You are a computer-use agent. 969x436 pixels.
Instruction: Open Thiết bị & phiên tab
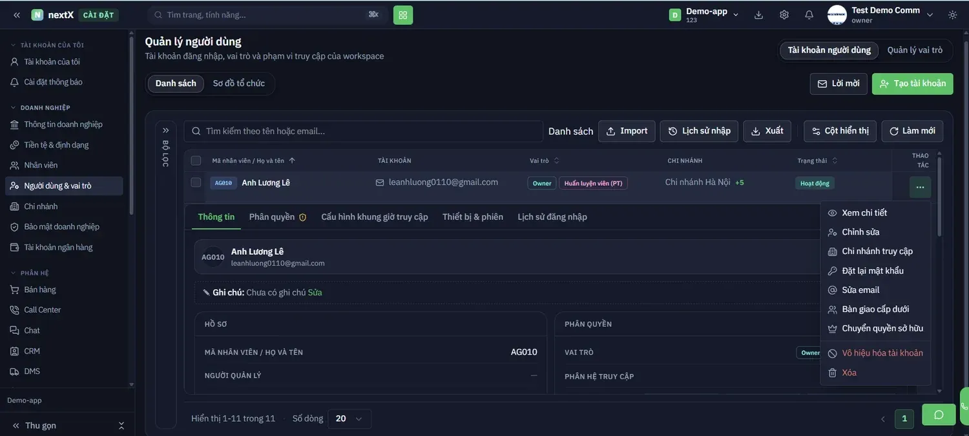(x=473, y=217)
